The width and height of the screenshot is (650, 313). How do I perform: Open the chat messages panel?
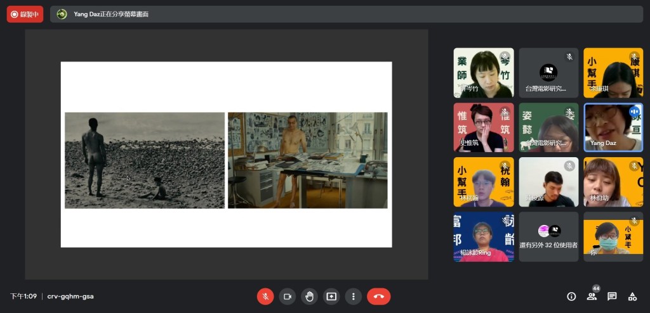(612, 296)
